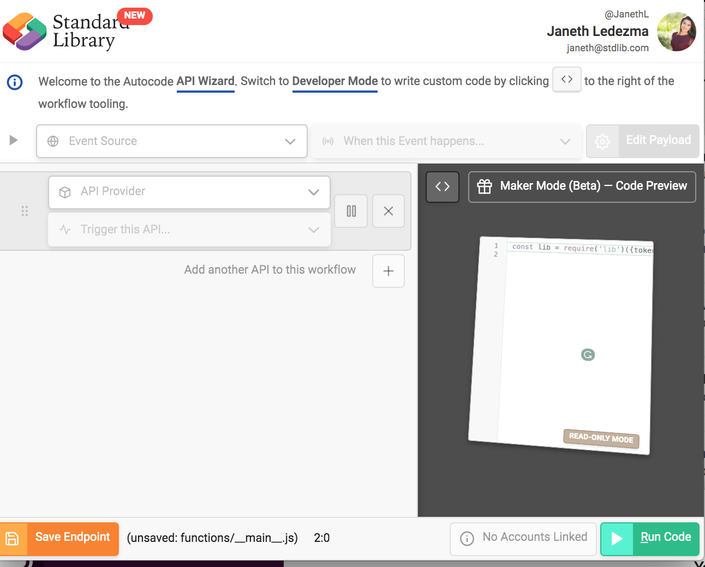Image resolution: width=705 pixels, height=567 pixels.
Task: Click the floppy disk save icon
Action: pos(13,539)
